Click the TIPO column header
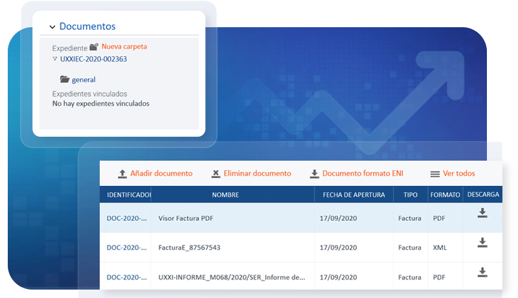The width and height of the screenshot is (518, 298). (411, 194)
